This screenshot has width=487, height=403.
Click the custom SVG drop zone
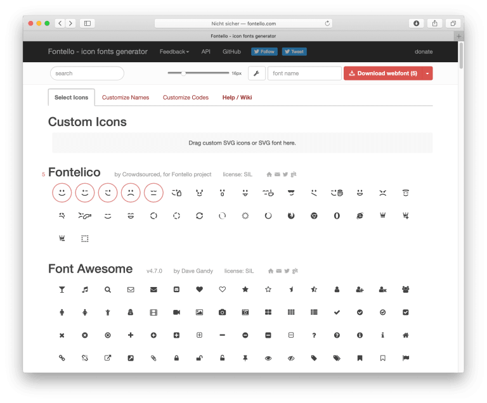242,143
